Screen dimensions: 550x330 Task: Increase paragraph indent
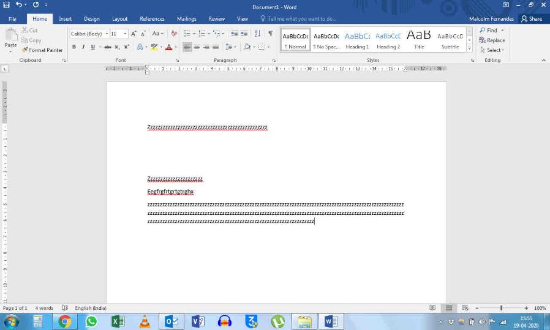click(x=244, y=33)
